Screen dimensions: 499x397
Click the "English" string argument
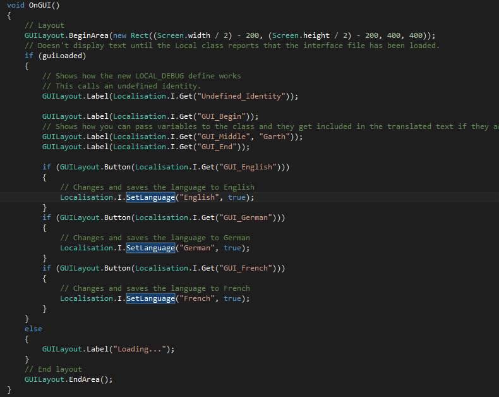click(199, 197)
